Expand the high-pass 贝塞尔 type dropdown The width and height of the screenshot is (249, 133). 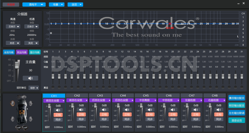[14, 26]
